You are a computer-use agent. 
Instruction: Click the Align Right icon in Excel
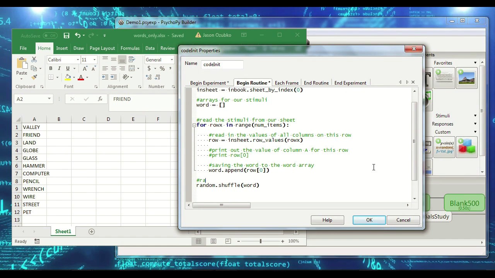point(122,68)
